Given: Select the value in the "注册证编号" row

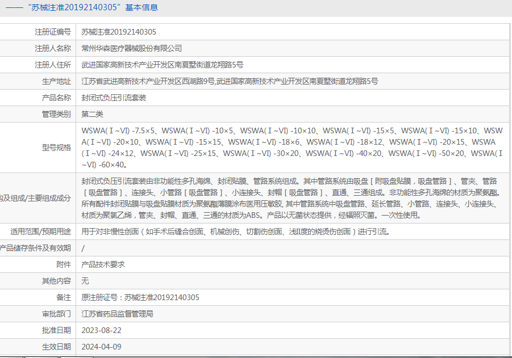Looking at the screenshot, I should coord(119,32).
